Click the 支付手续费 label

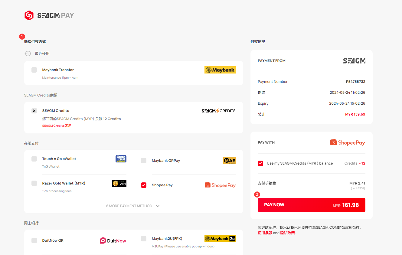267,183
